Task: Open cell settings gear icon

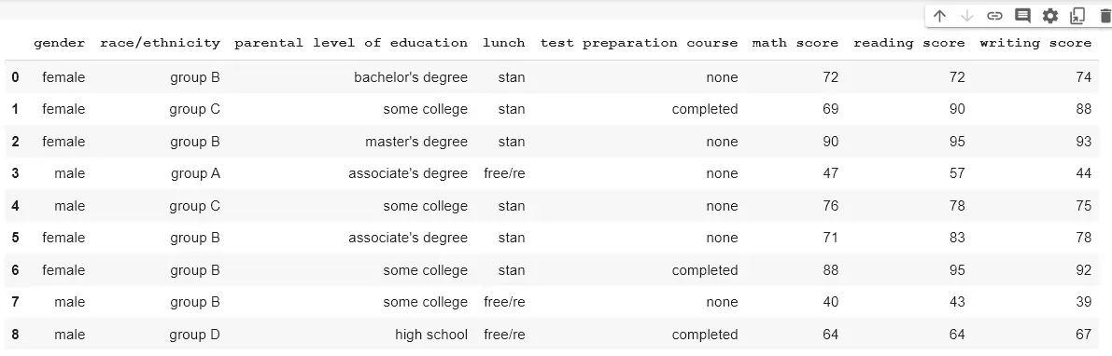Action: [x=1050, y=16]
